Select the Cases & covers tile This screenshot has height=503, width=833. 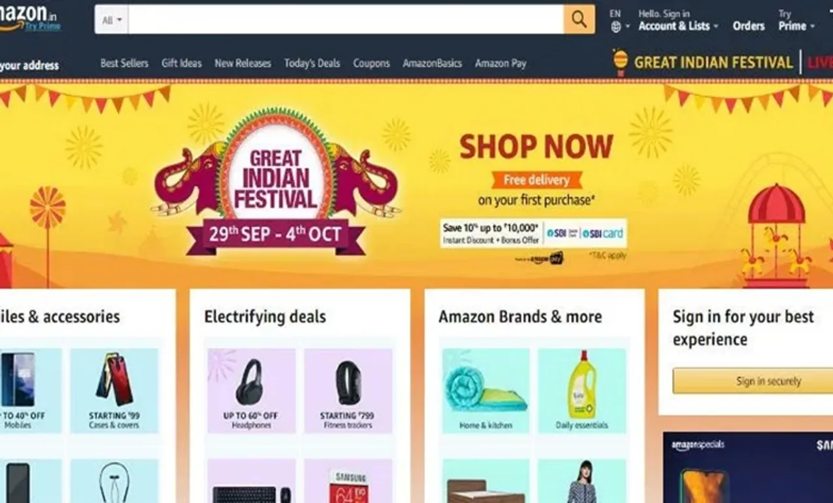pyautogui.click(x=114, y=390)
